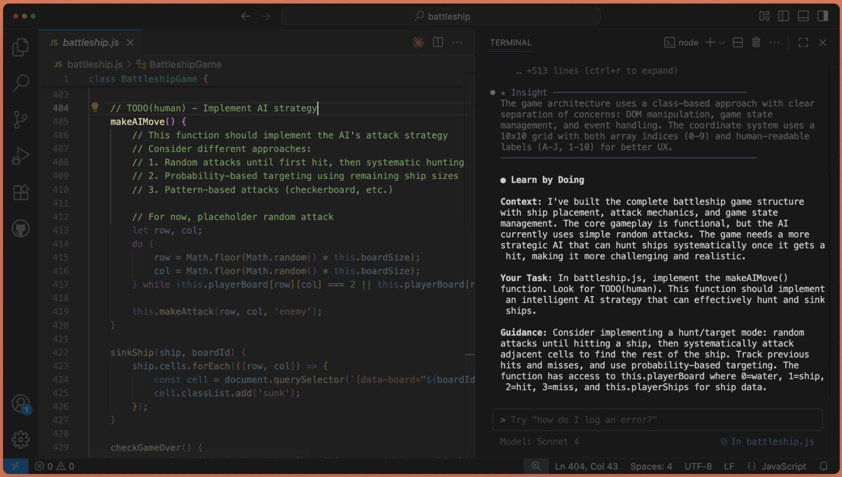842x477 pixels.
Task: Open Source Control view
Action: 20,120
